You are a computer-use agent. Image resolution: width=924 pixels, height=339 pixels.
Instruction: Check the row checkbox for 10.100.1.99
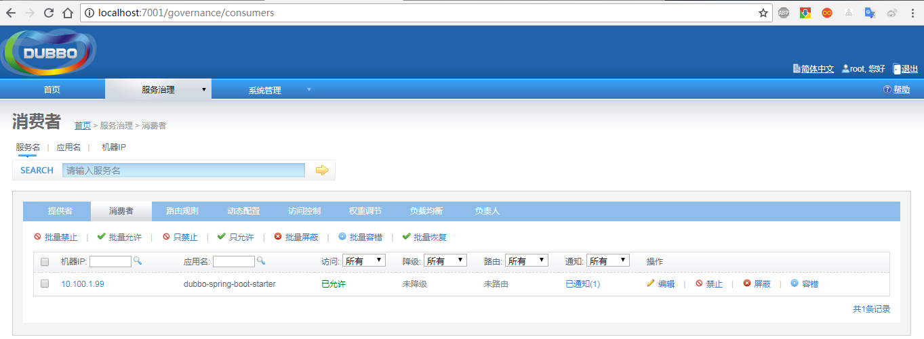[45, 284]
